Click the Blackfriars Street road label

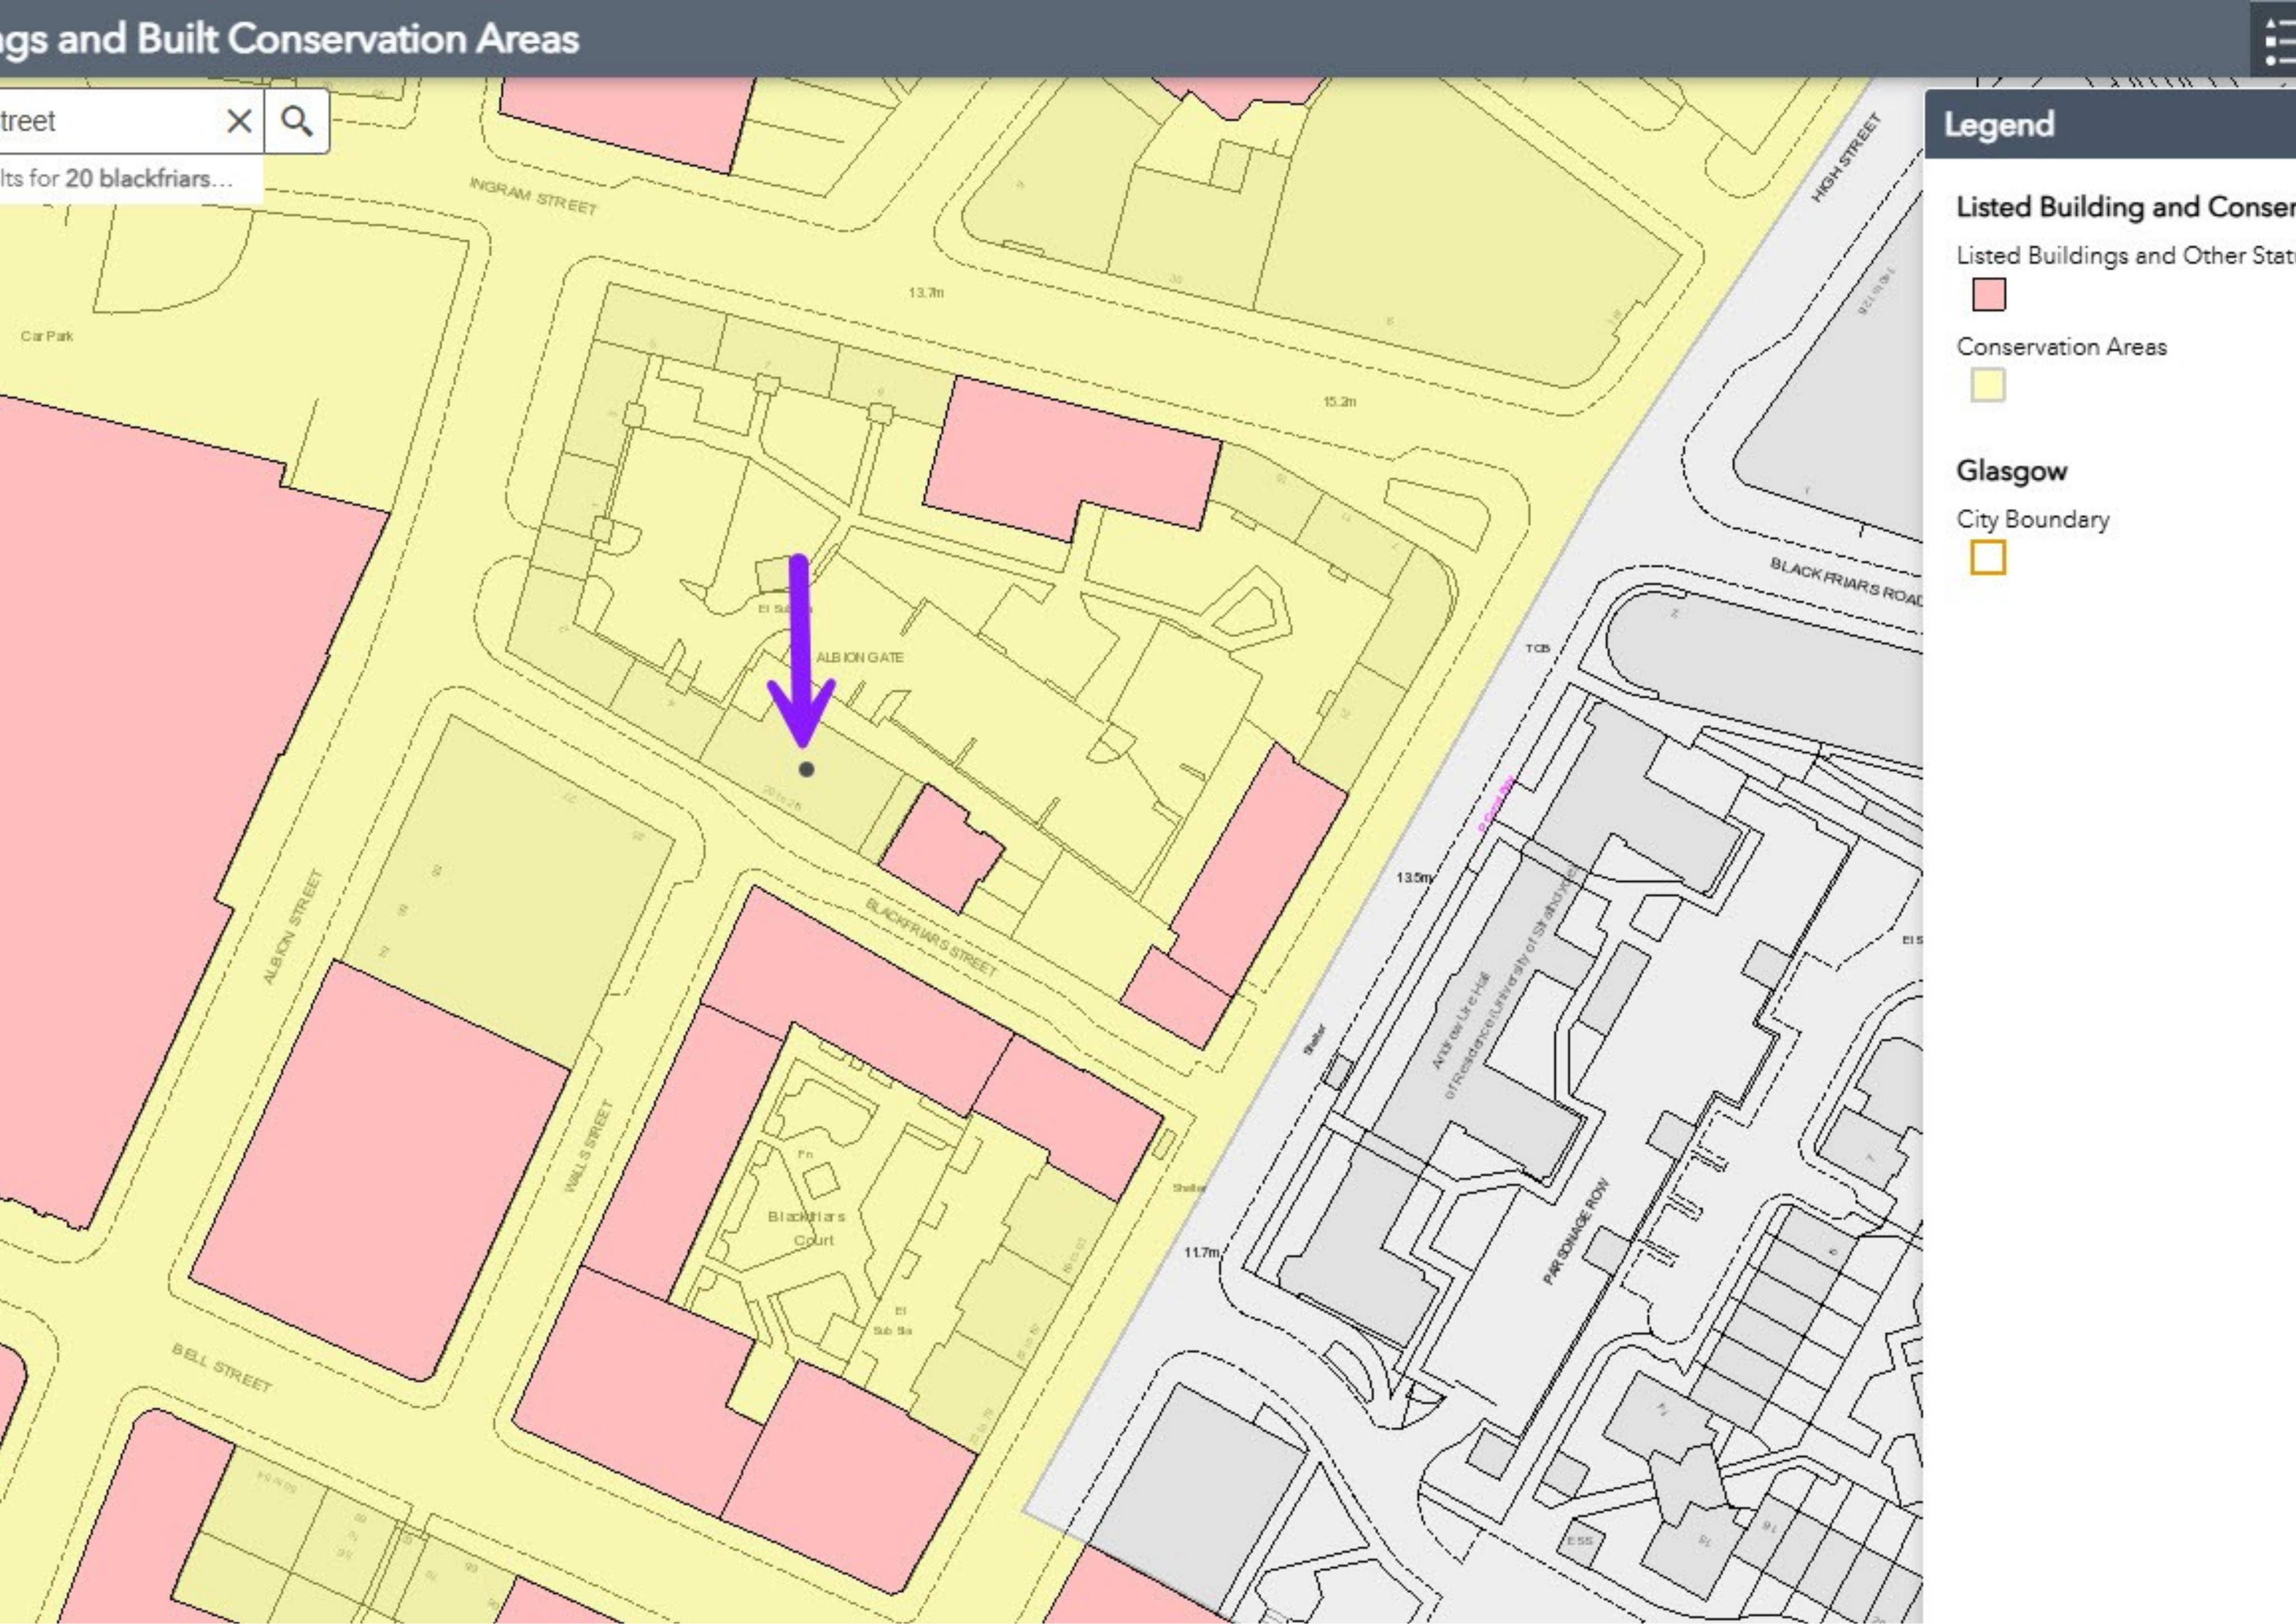(x=931, y=937)
